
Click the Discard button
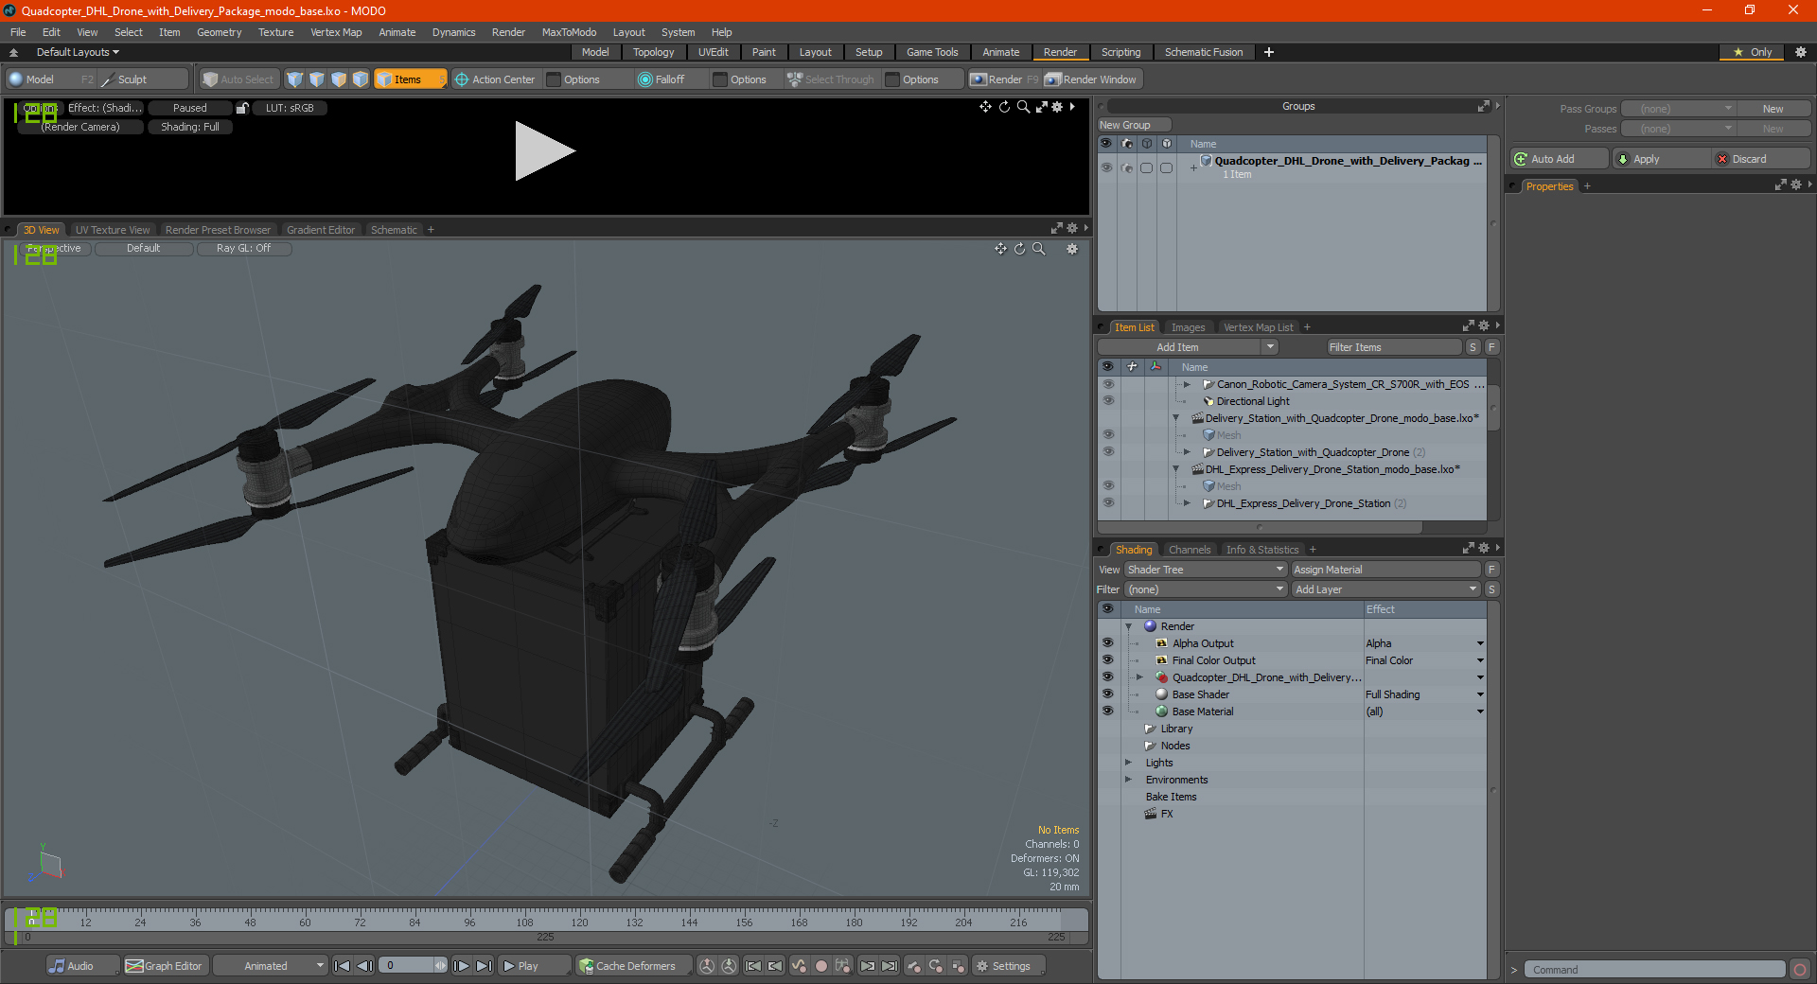click(x=1762, y=159)
